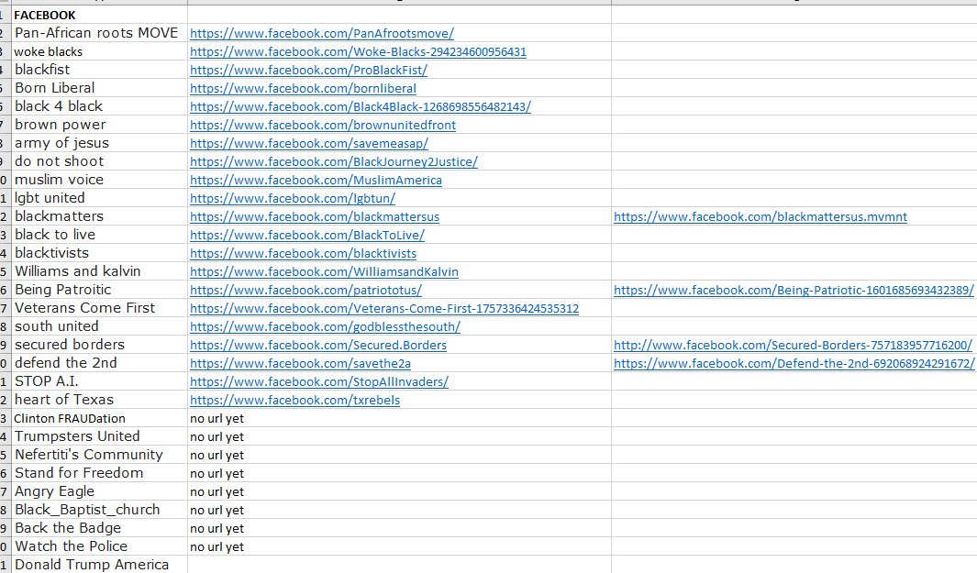
Task: Open the Woke-Blacks Facebook URL
Action: (x=359, y=51)
